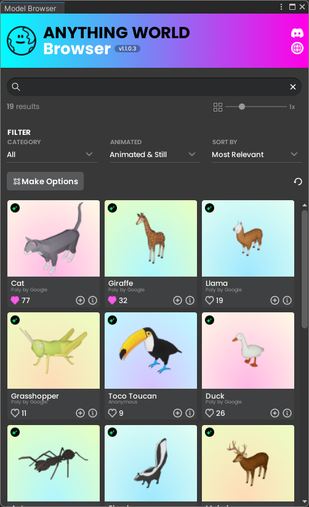309x507 pixels.
Task: Expand the Animated & Still dropdown
Action: (x=154, y=155)
